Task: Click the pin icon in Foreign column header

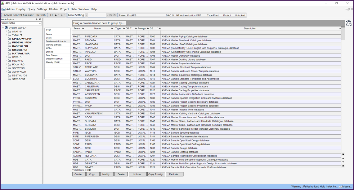Action: [x=148, y=28]
